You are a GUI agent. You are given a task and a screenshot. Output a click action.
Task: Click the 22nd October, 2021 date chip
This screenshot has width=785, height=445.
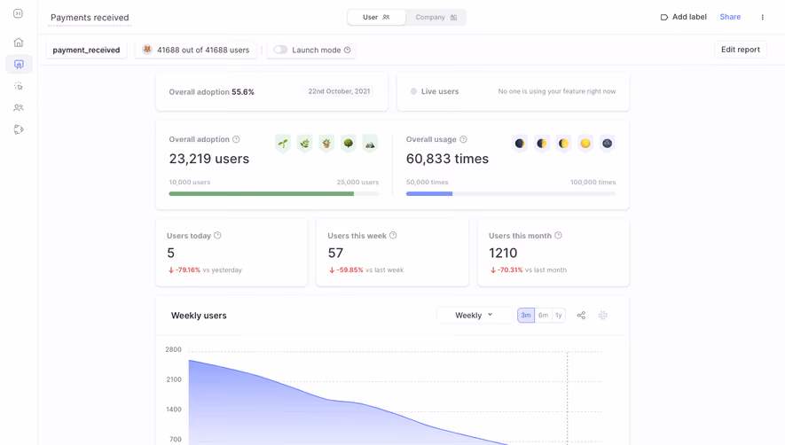pyautogui.click(x=339, y=91)
